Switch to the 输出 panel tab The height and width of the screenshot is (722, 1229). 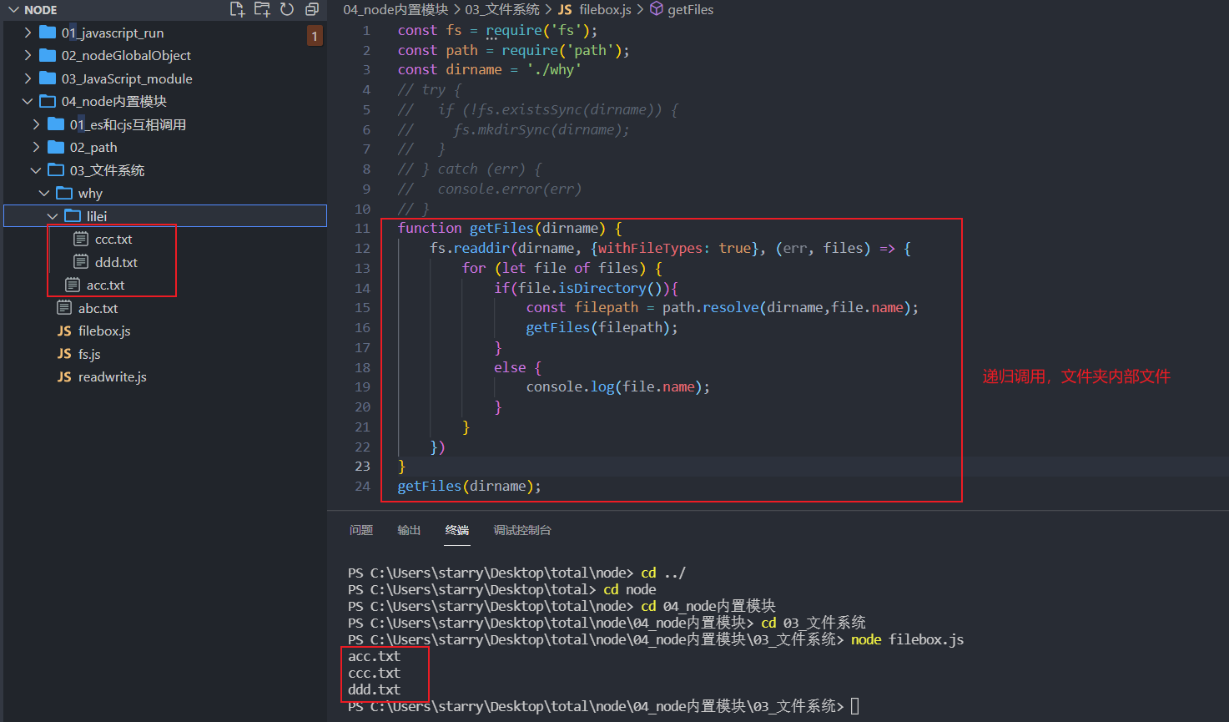409,530
